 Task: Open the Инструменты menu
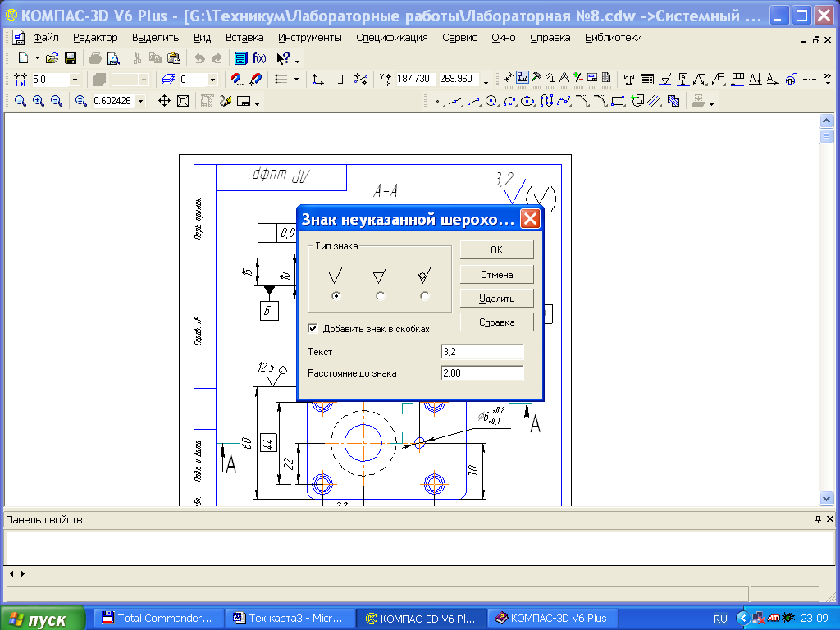tap(309, 38)
